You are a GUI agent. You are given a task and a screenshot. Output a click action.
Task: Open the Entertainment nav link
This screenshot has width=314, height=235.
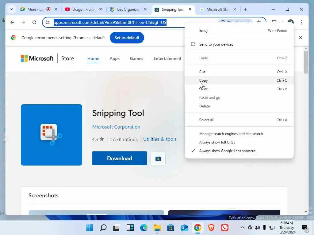click(167, 58)
